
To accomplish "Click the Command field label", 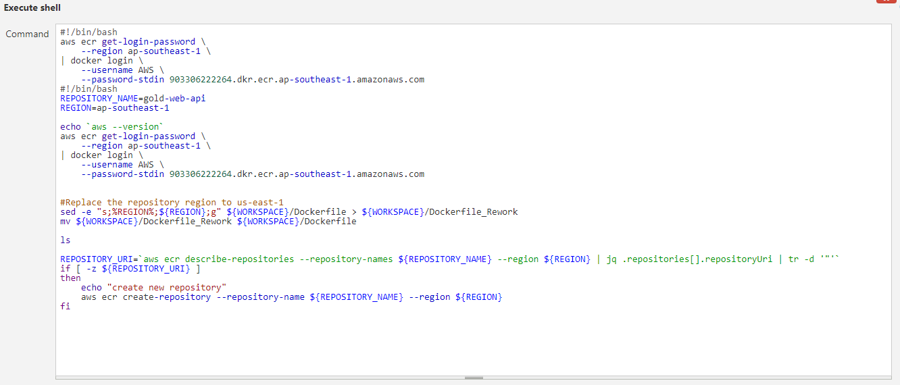I will [x=27, y=34].
